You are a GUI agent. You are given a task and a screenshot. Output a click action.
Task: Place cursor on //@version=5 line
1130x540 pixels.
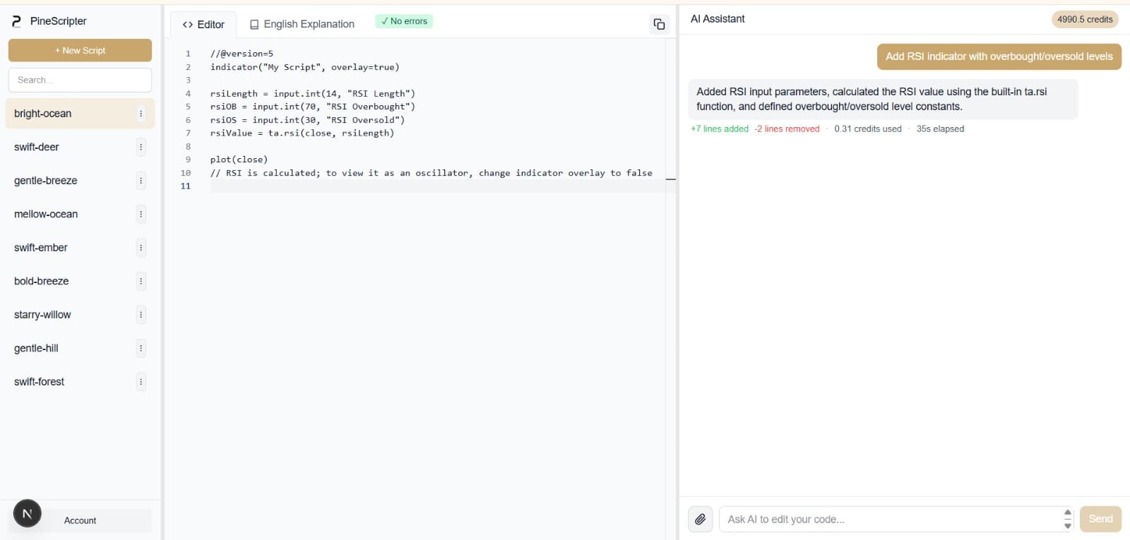tap(242, 54)
